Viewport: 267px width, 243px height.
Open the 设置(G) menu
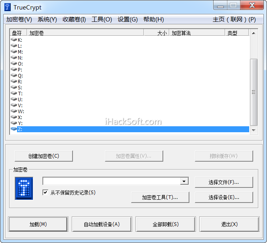click(x=128, y=19)
